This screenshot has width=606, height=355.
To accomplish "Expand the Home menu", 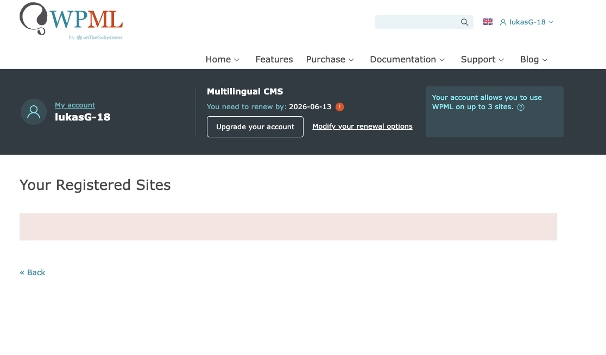I will click(223, 60).
